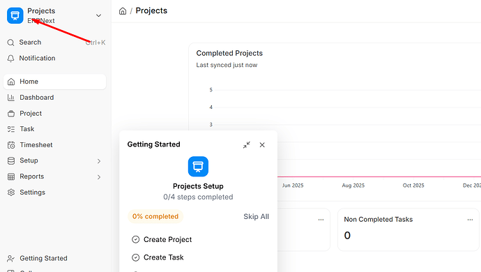This screenshot has width=481, height=272.
Task: Open the Projects workspace switcher chevron
Action: click(98, 15)
